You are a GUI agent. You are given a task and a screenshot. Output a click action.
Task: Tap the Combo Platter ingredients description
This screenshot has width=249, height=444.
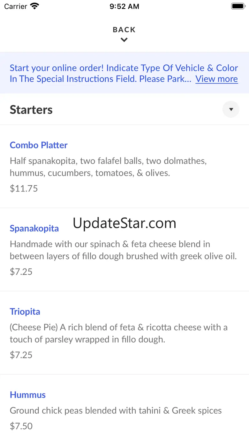[x=108, y=166]
